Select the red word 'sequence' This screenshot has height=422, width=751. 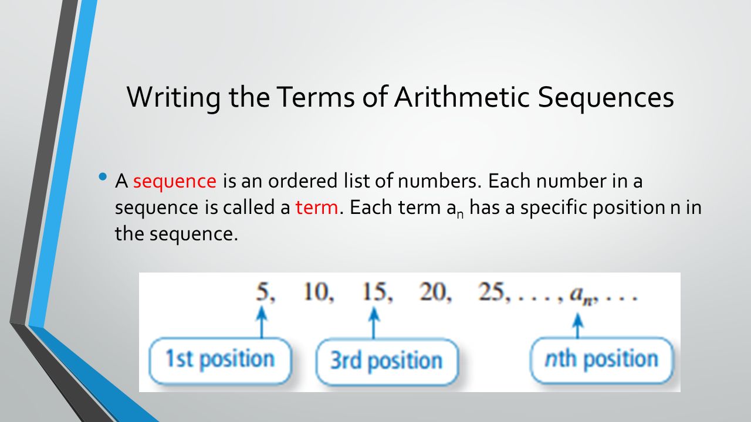pyautogui.click(x=175, y=182)
